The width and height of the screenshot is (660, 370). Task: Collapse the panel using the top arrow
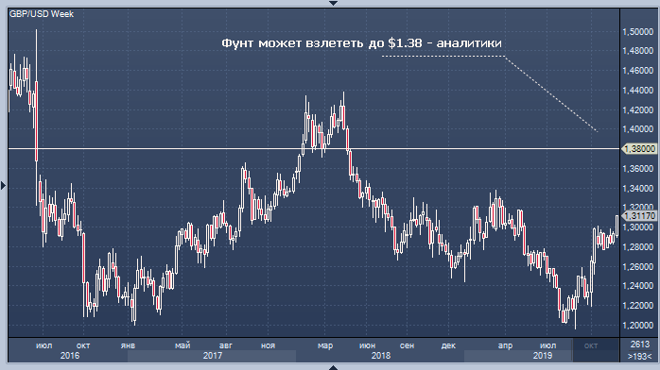pos(333,3)
